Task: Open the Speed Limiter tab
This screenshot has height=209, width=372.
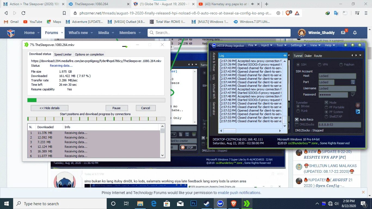Action: click(x=63, y=54)
